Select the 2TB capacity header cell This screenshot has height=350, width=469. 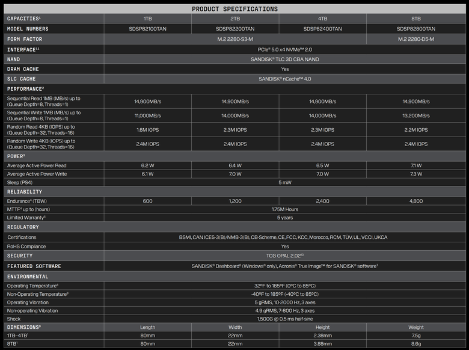pyautogui.click(x=235, y=19)
